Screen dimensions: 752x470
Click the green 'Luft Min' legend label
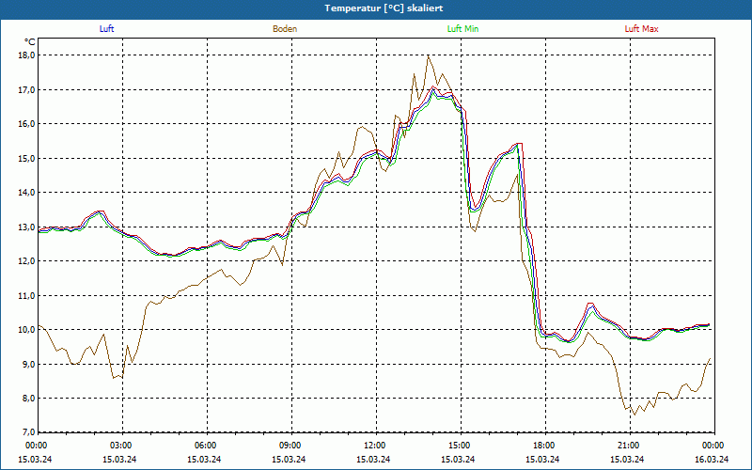coord(462,29)
